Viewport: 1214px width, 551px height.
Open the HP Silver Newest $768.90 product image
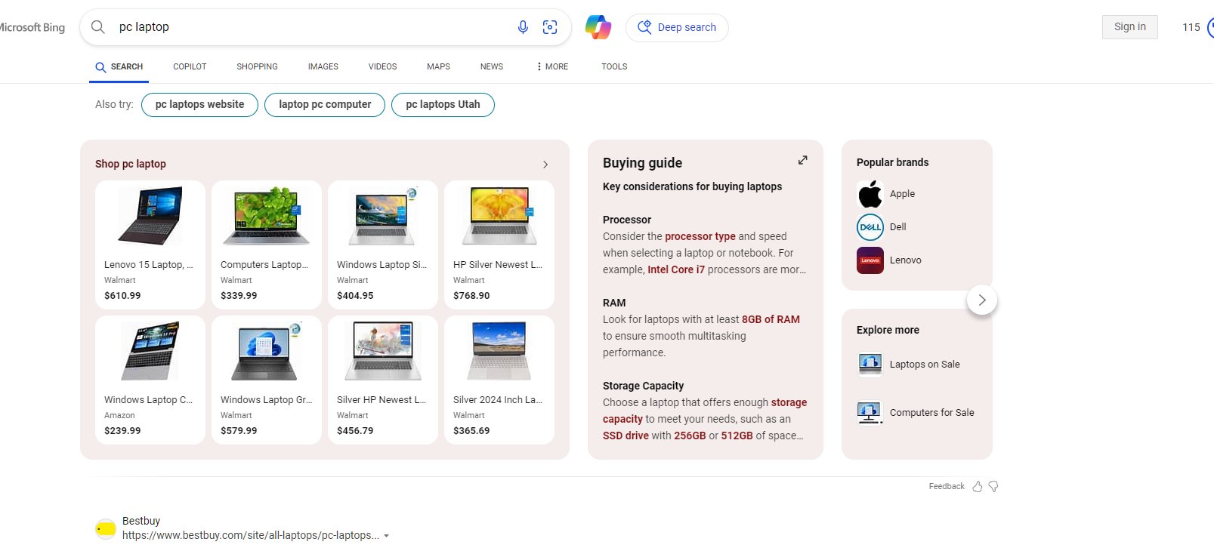point(499,217)
